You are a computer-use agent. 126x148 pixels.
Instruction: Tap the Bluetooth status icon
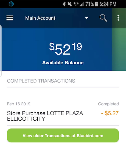click(x=64, y=4)
